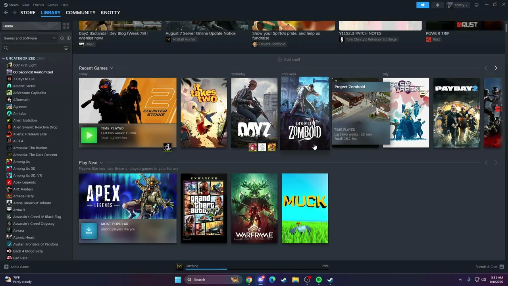Click the green Play button for Counter-Strike 2
This screenshot has height=286, width=508.
(89, 135)
